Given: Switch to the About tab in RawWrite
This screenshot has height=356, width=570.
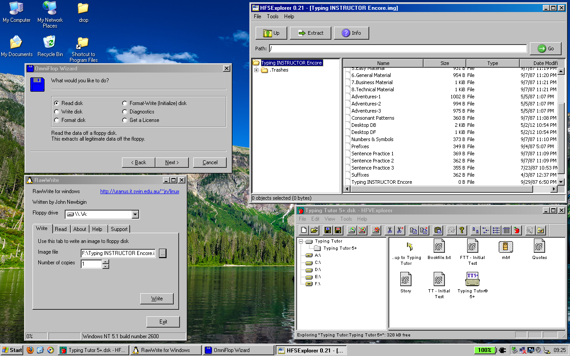Looking at the screenshot, I should coord(80,229).
